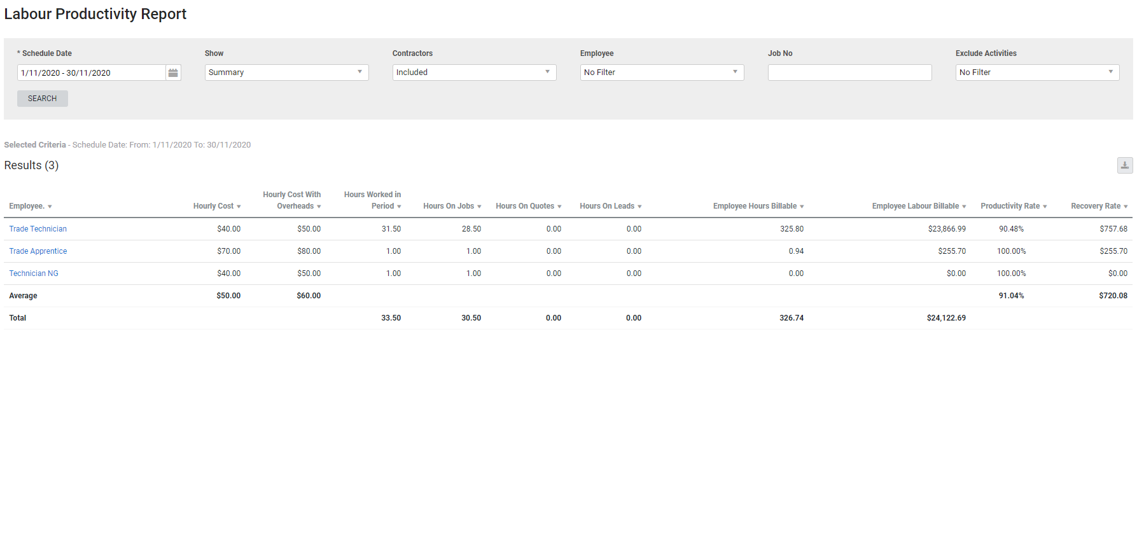Click the Hours On Leads column header

[x=607, y=206]
